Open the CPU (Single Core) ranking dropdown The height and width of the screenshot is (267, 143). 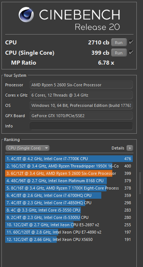pyautogui.click(x=27, y=148)
